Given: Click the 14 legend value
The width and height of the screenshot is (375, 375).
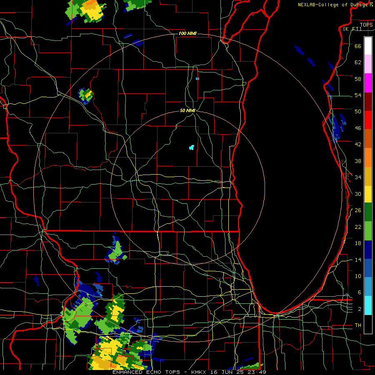Looking at the screenshot, I should click(x=358, y=260).
